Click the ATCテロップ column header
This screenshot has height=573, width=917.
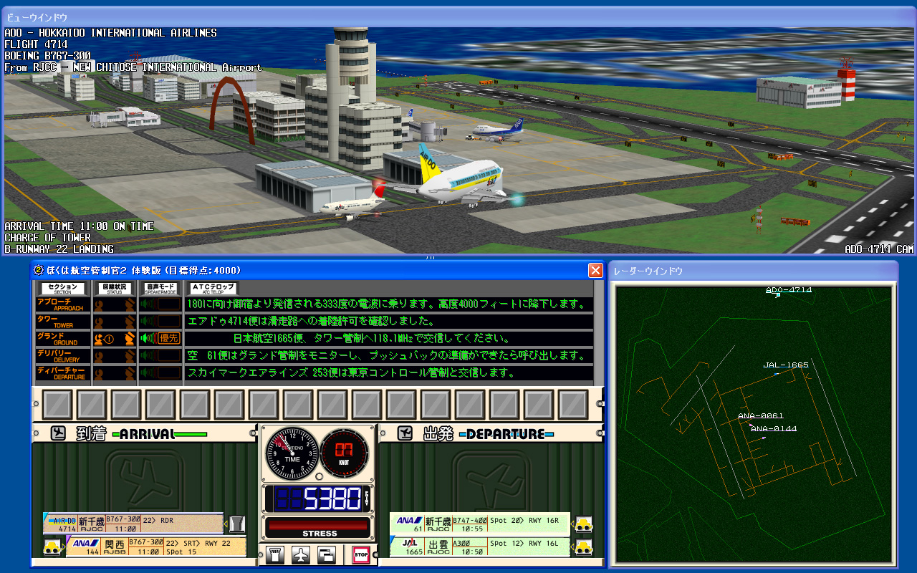coord(213,289)
